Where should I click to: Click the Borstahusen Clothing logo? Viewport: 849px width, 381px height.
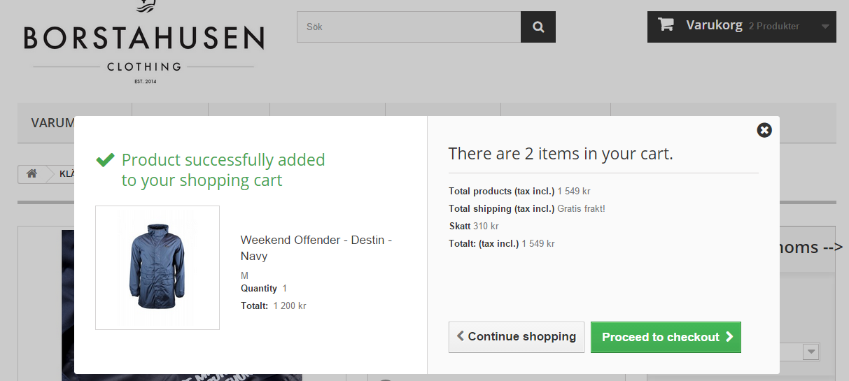pyautogui.click(x=143, y=43)
